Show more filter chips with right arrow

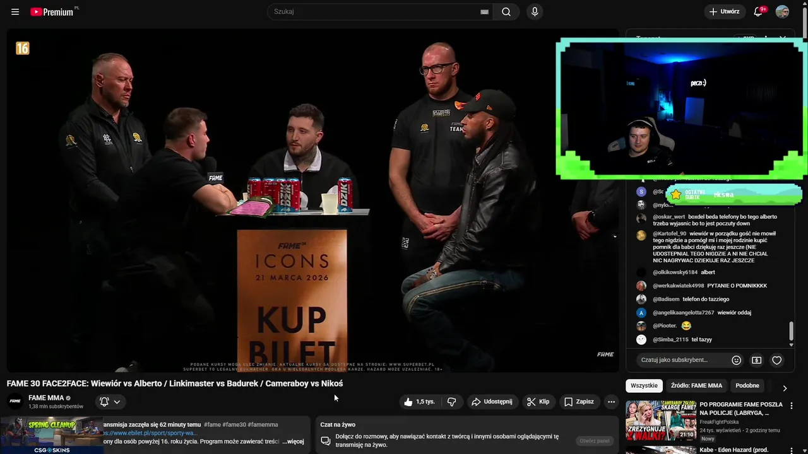click(x=785, y=388)
